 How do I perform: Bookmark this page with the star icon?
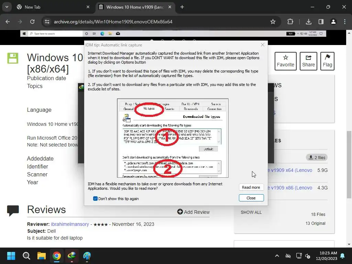[273, 22]
